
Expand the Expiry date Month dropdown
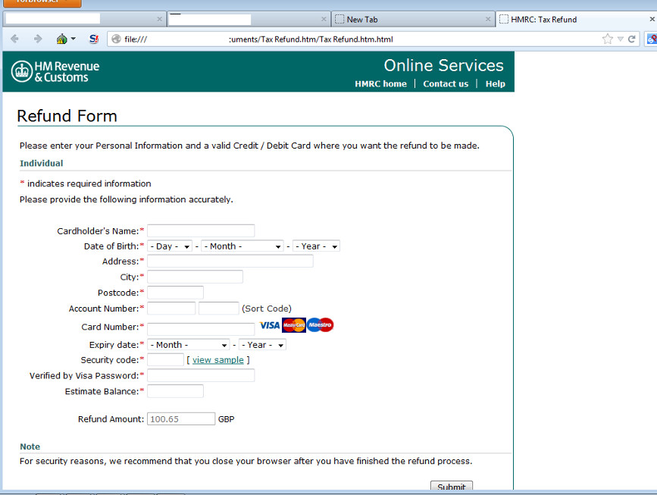(x=189, y=345)
